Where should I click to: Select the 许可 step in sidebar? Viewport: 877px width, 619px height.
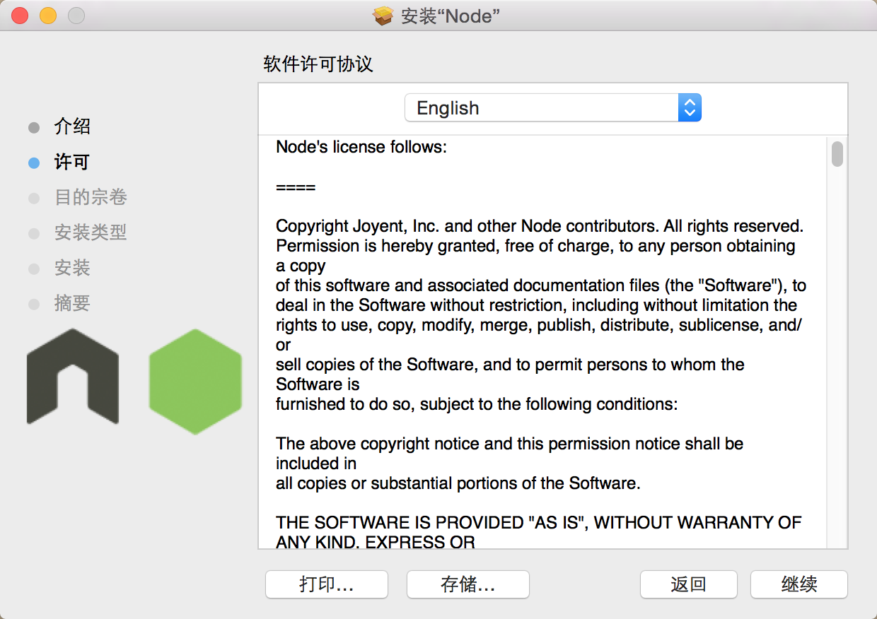click(72, 163)
